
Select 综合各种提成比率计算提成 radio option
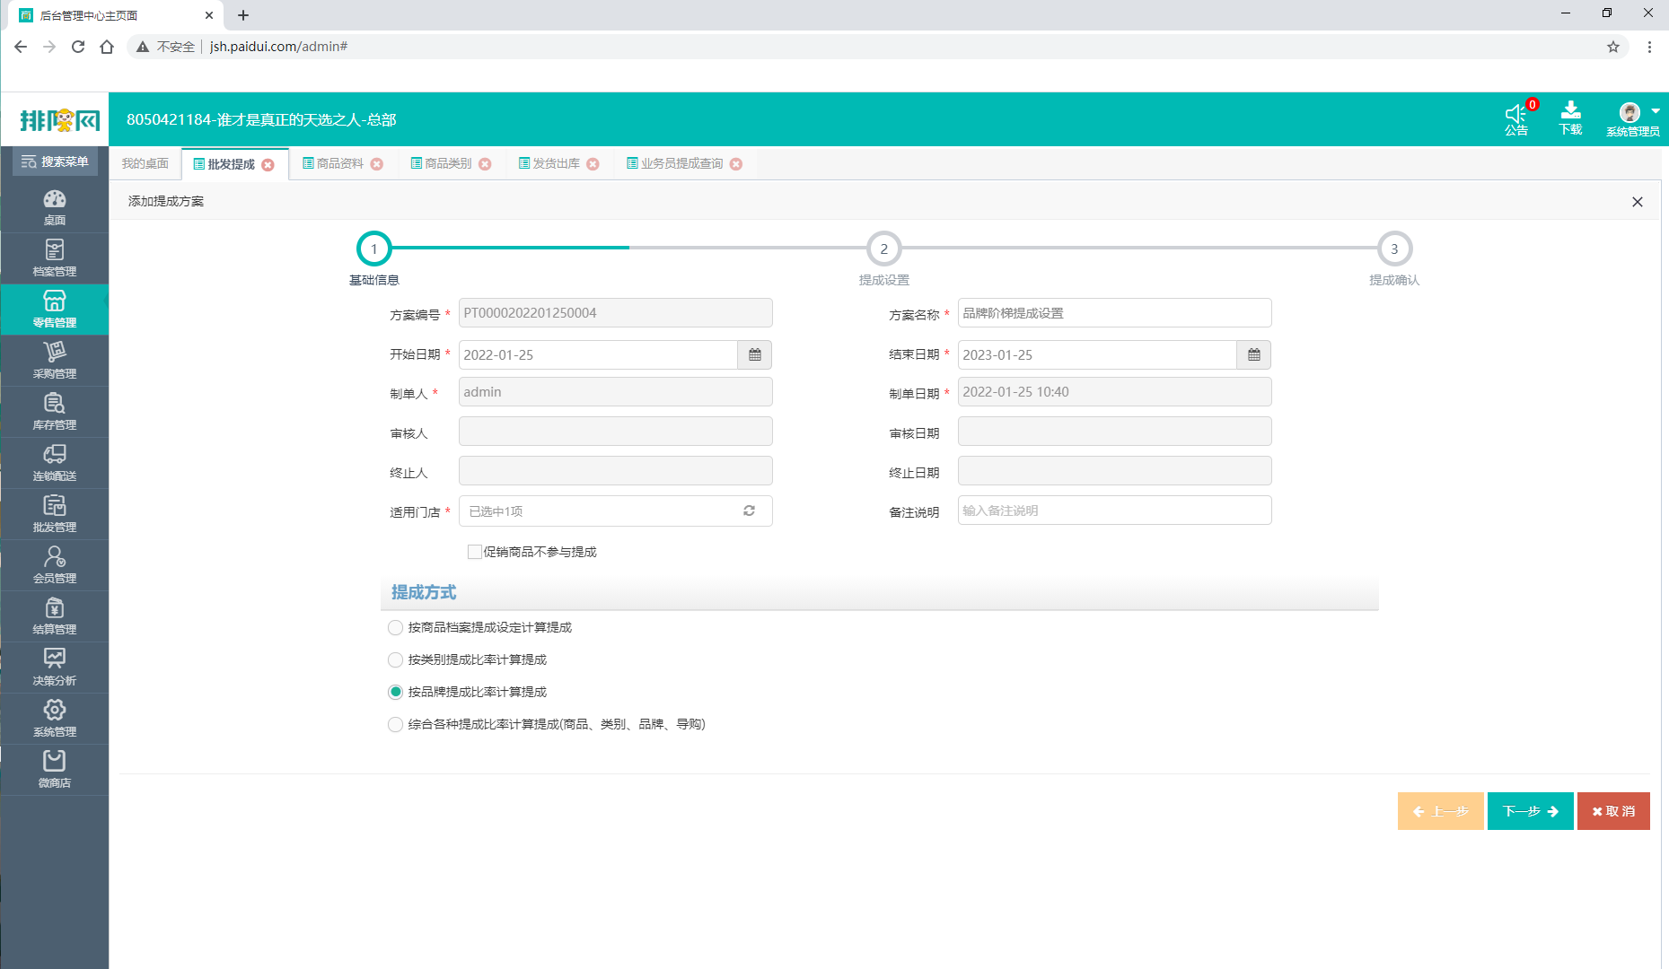395,725
